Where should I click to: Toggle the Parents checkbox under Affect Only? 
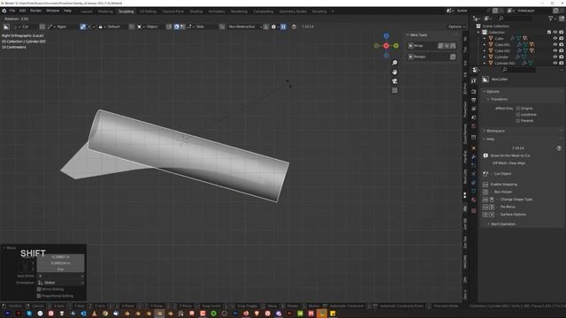(x=518, y=120)
